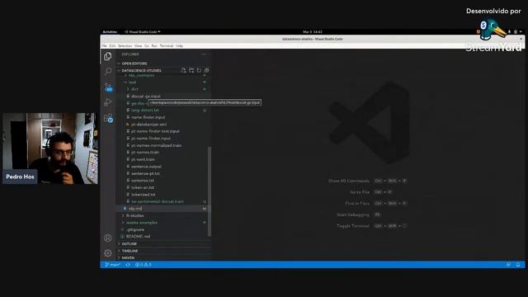Open the Explorer view in activity bar
This screenshot has height=297, width=528.
[108, 56]
